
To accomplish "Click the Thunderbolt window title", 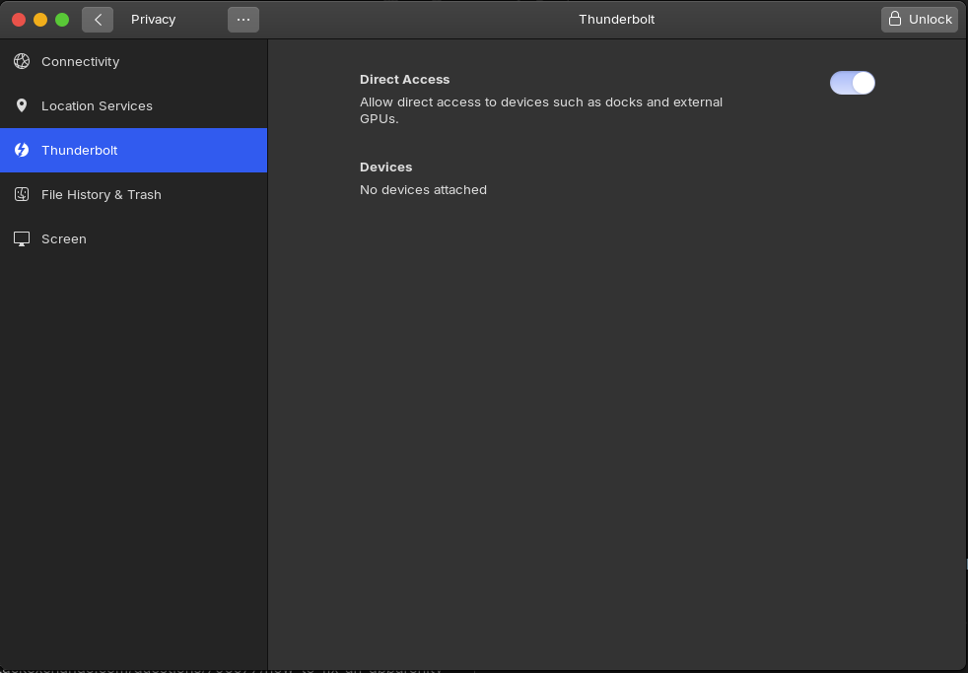I will (616, 20).
